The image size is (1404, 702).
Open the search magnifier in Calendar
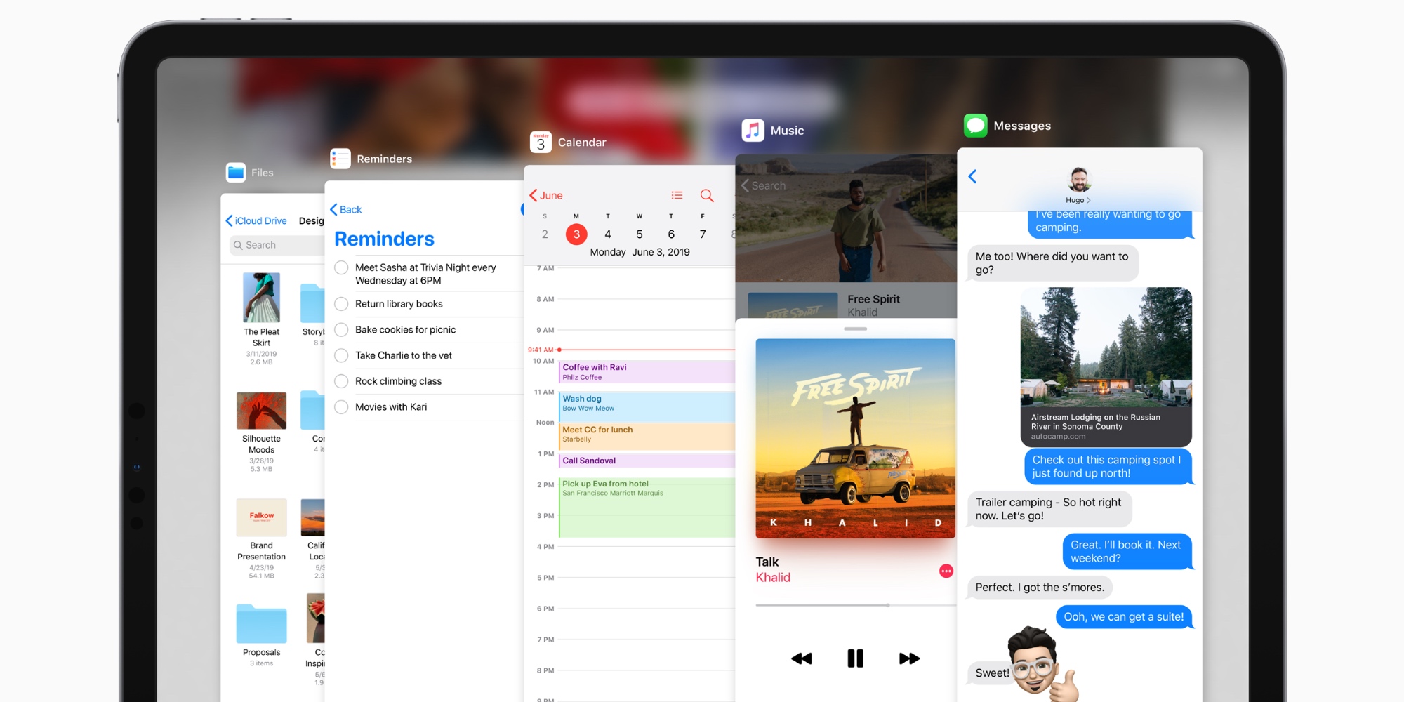pyautogui.click(x=707, y=195)
